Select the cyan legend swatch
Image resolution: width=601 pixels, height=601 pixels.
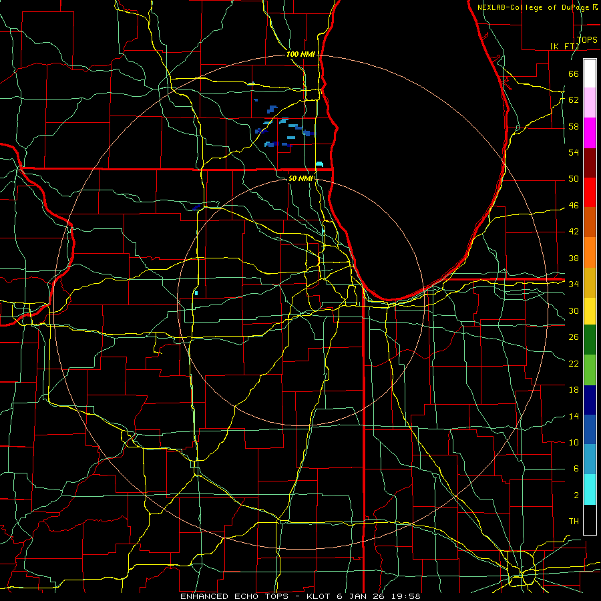tap(590, 489)
